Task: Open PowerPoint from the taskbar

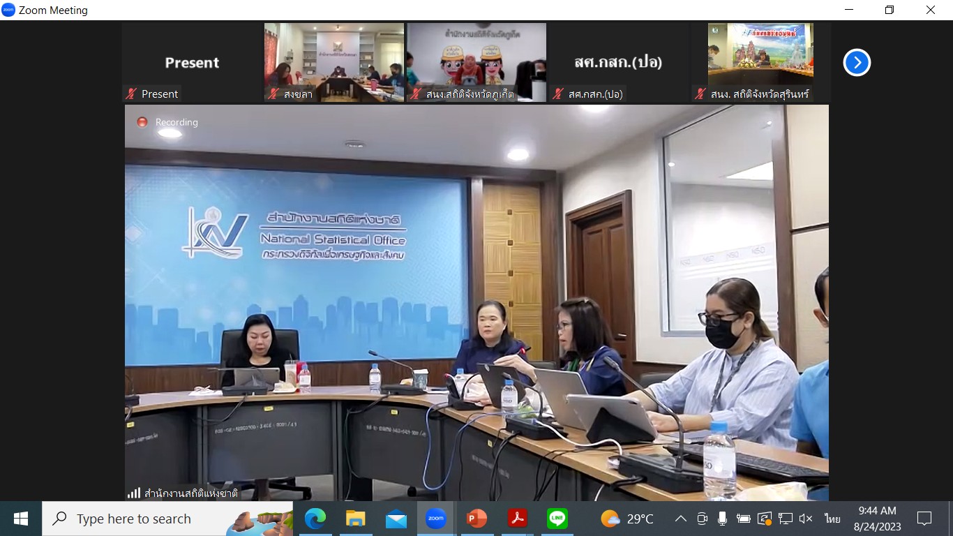Action: [476, 519]
